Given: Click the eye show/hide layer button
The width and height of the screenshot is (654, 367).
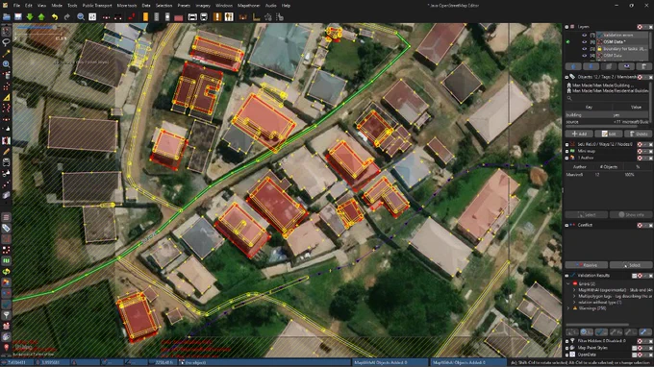Looking at the screenshot, I should click(626, 66).
